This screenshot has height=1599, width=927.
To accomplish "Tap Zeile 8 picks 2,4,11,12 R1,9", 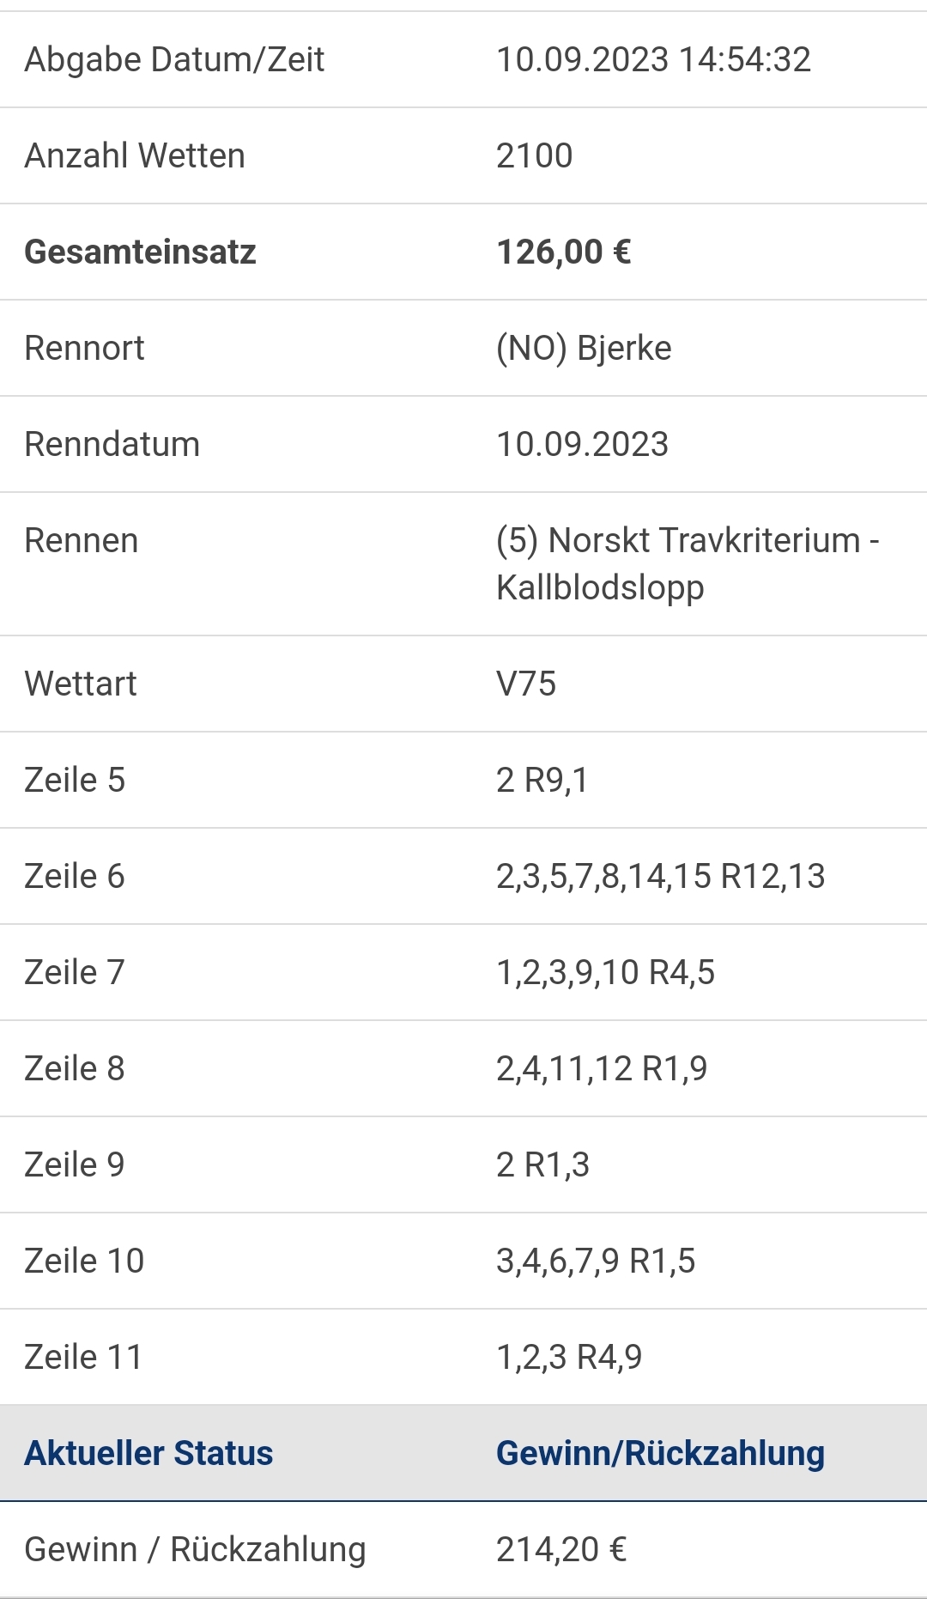I will 602,1069.
